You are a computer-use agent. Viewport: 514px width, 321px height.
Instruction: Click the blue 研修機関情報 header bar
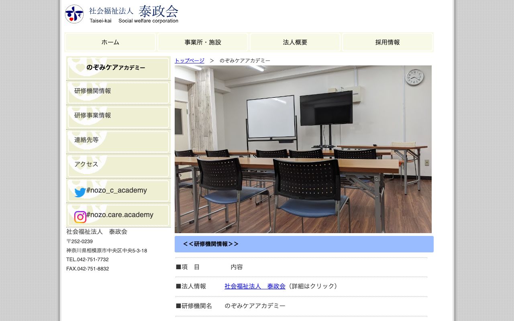pos(304,244)
